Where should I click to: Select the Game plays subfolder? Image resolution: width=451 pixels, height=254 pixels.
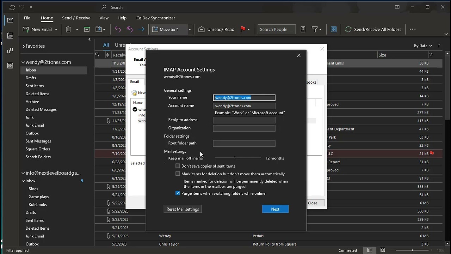pyautogui.click(x=38, y=196)
